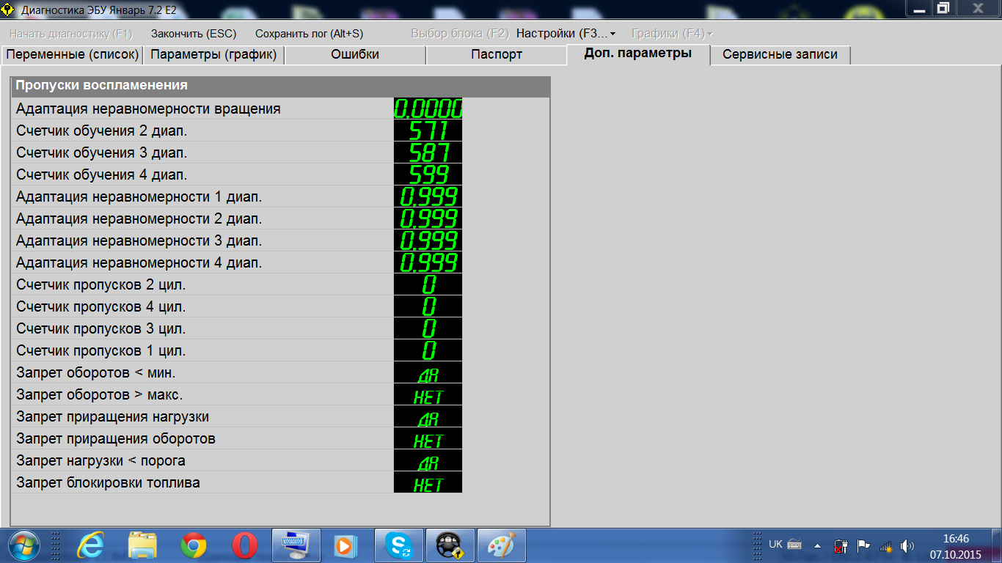Open the Windows Start menu
The image size is (1002, 563).
pyautogui.click(x=24, y=545)
